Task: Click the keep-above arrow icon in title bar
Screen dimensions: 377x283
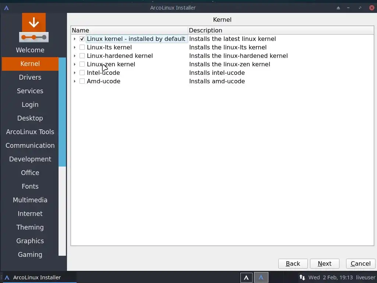Action: [338, 8]
